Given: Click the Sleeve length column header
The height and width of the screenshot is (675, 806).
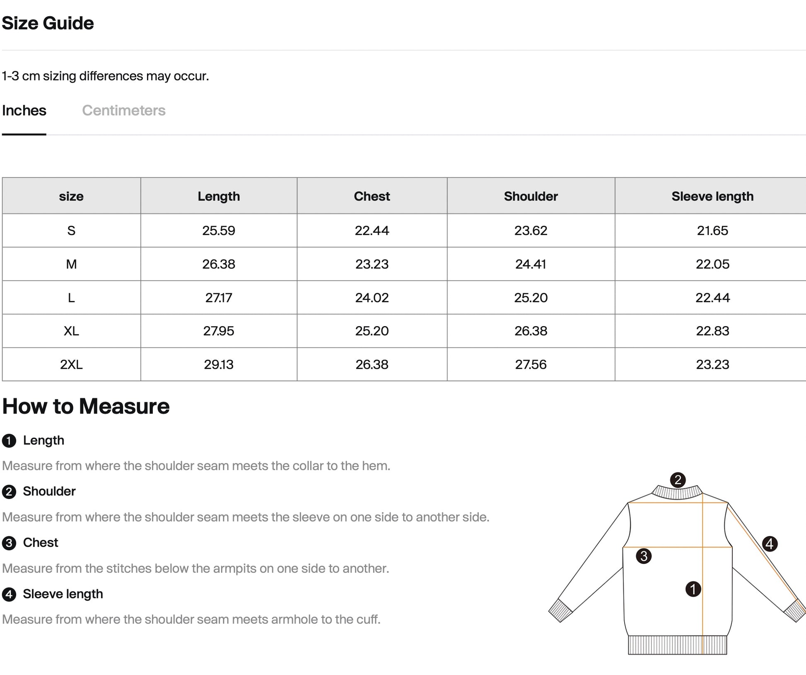Looking at the screenshot, I should 712,196.
